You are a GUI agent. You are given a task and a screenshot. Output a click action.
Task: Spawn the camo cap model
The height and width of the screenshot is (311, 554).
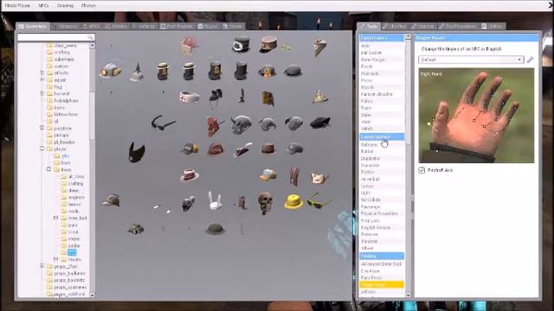(x=112, y=200)
